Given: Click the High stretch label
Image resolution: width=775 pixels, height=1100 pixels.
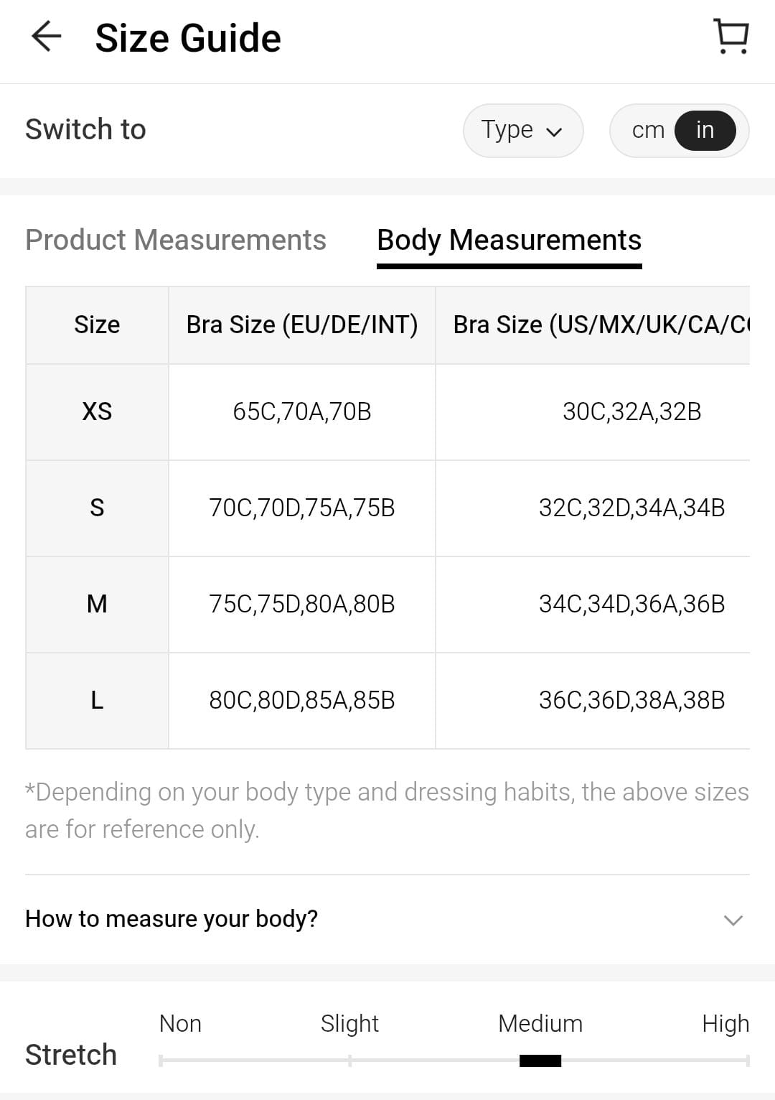Looking at the screenshot, I should tap(725, 1023).
